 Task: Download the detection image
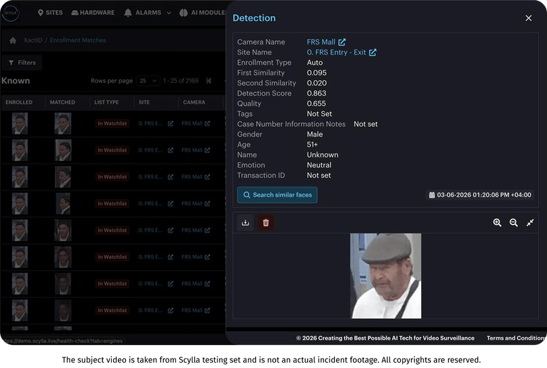point(245,222)
